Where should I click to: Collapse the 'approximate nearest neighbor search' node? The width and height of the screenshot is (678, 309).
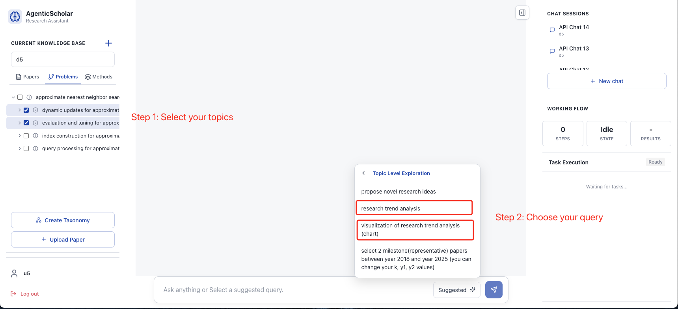coord(13,97)
